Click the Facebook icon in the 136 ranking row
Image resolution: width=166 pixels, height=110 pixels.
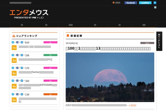17,94
